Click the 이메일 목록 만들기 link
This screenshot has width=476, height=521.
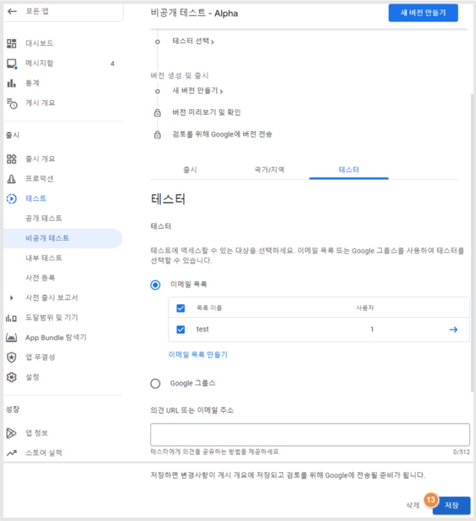coord(198,355)
